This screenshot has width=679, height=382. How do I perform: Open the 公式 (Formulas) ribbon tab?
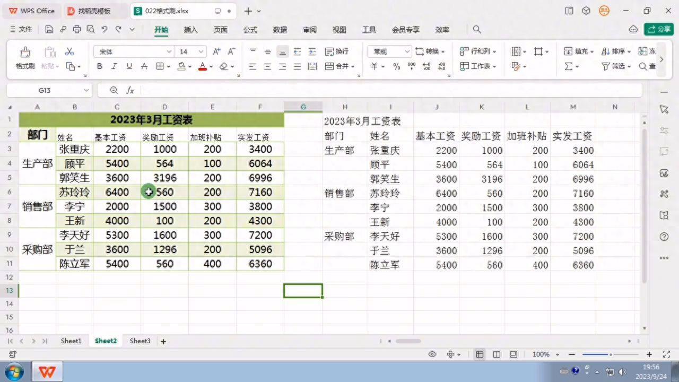click(250, 30)
